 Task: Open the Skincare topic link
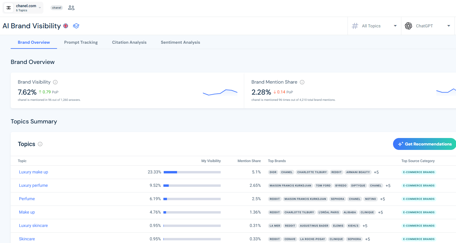click(27, 239)
